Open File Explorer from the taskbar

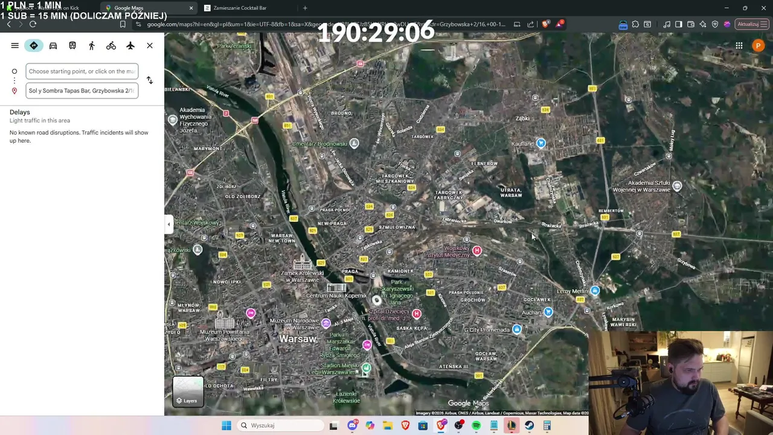click(388, 425)
